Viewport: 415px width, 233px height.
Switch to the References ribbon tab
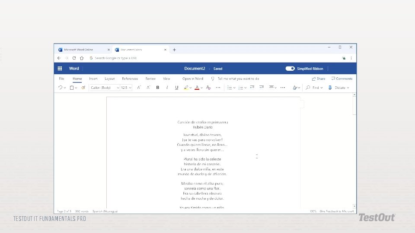pos(130,79)
